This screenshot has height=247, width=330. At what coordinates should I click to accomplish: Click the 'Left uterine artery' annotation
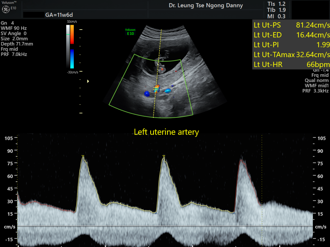(x=166, y=132)
